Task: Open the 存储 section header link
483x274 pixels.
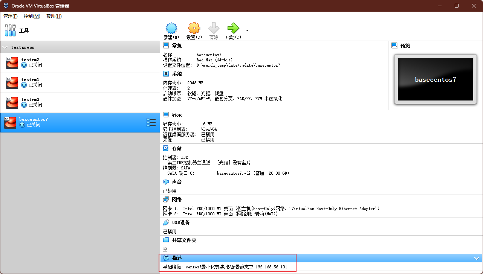Action: [177, 148]
